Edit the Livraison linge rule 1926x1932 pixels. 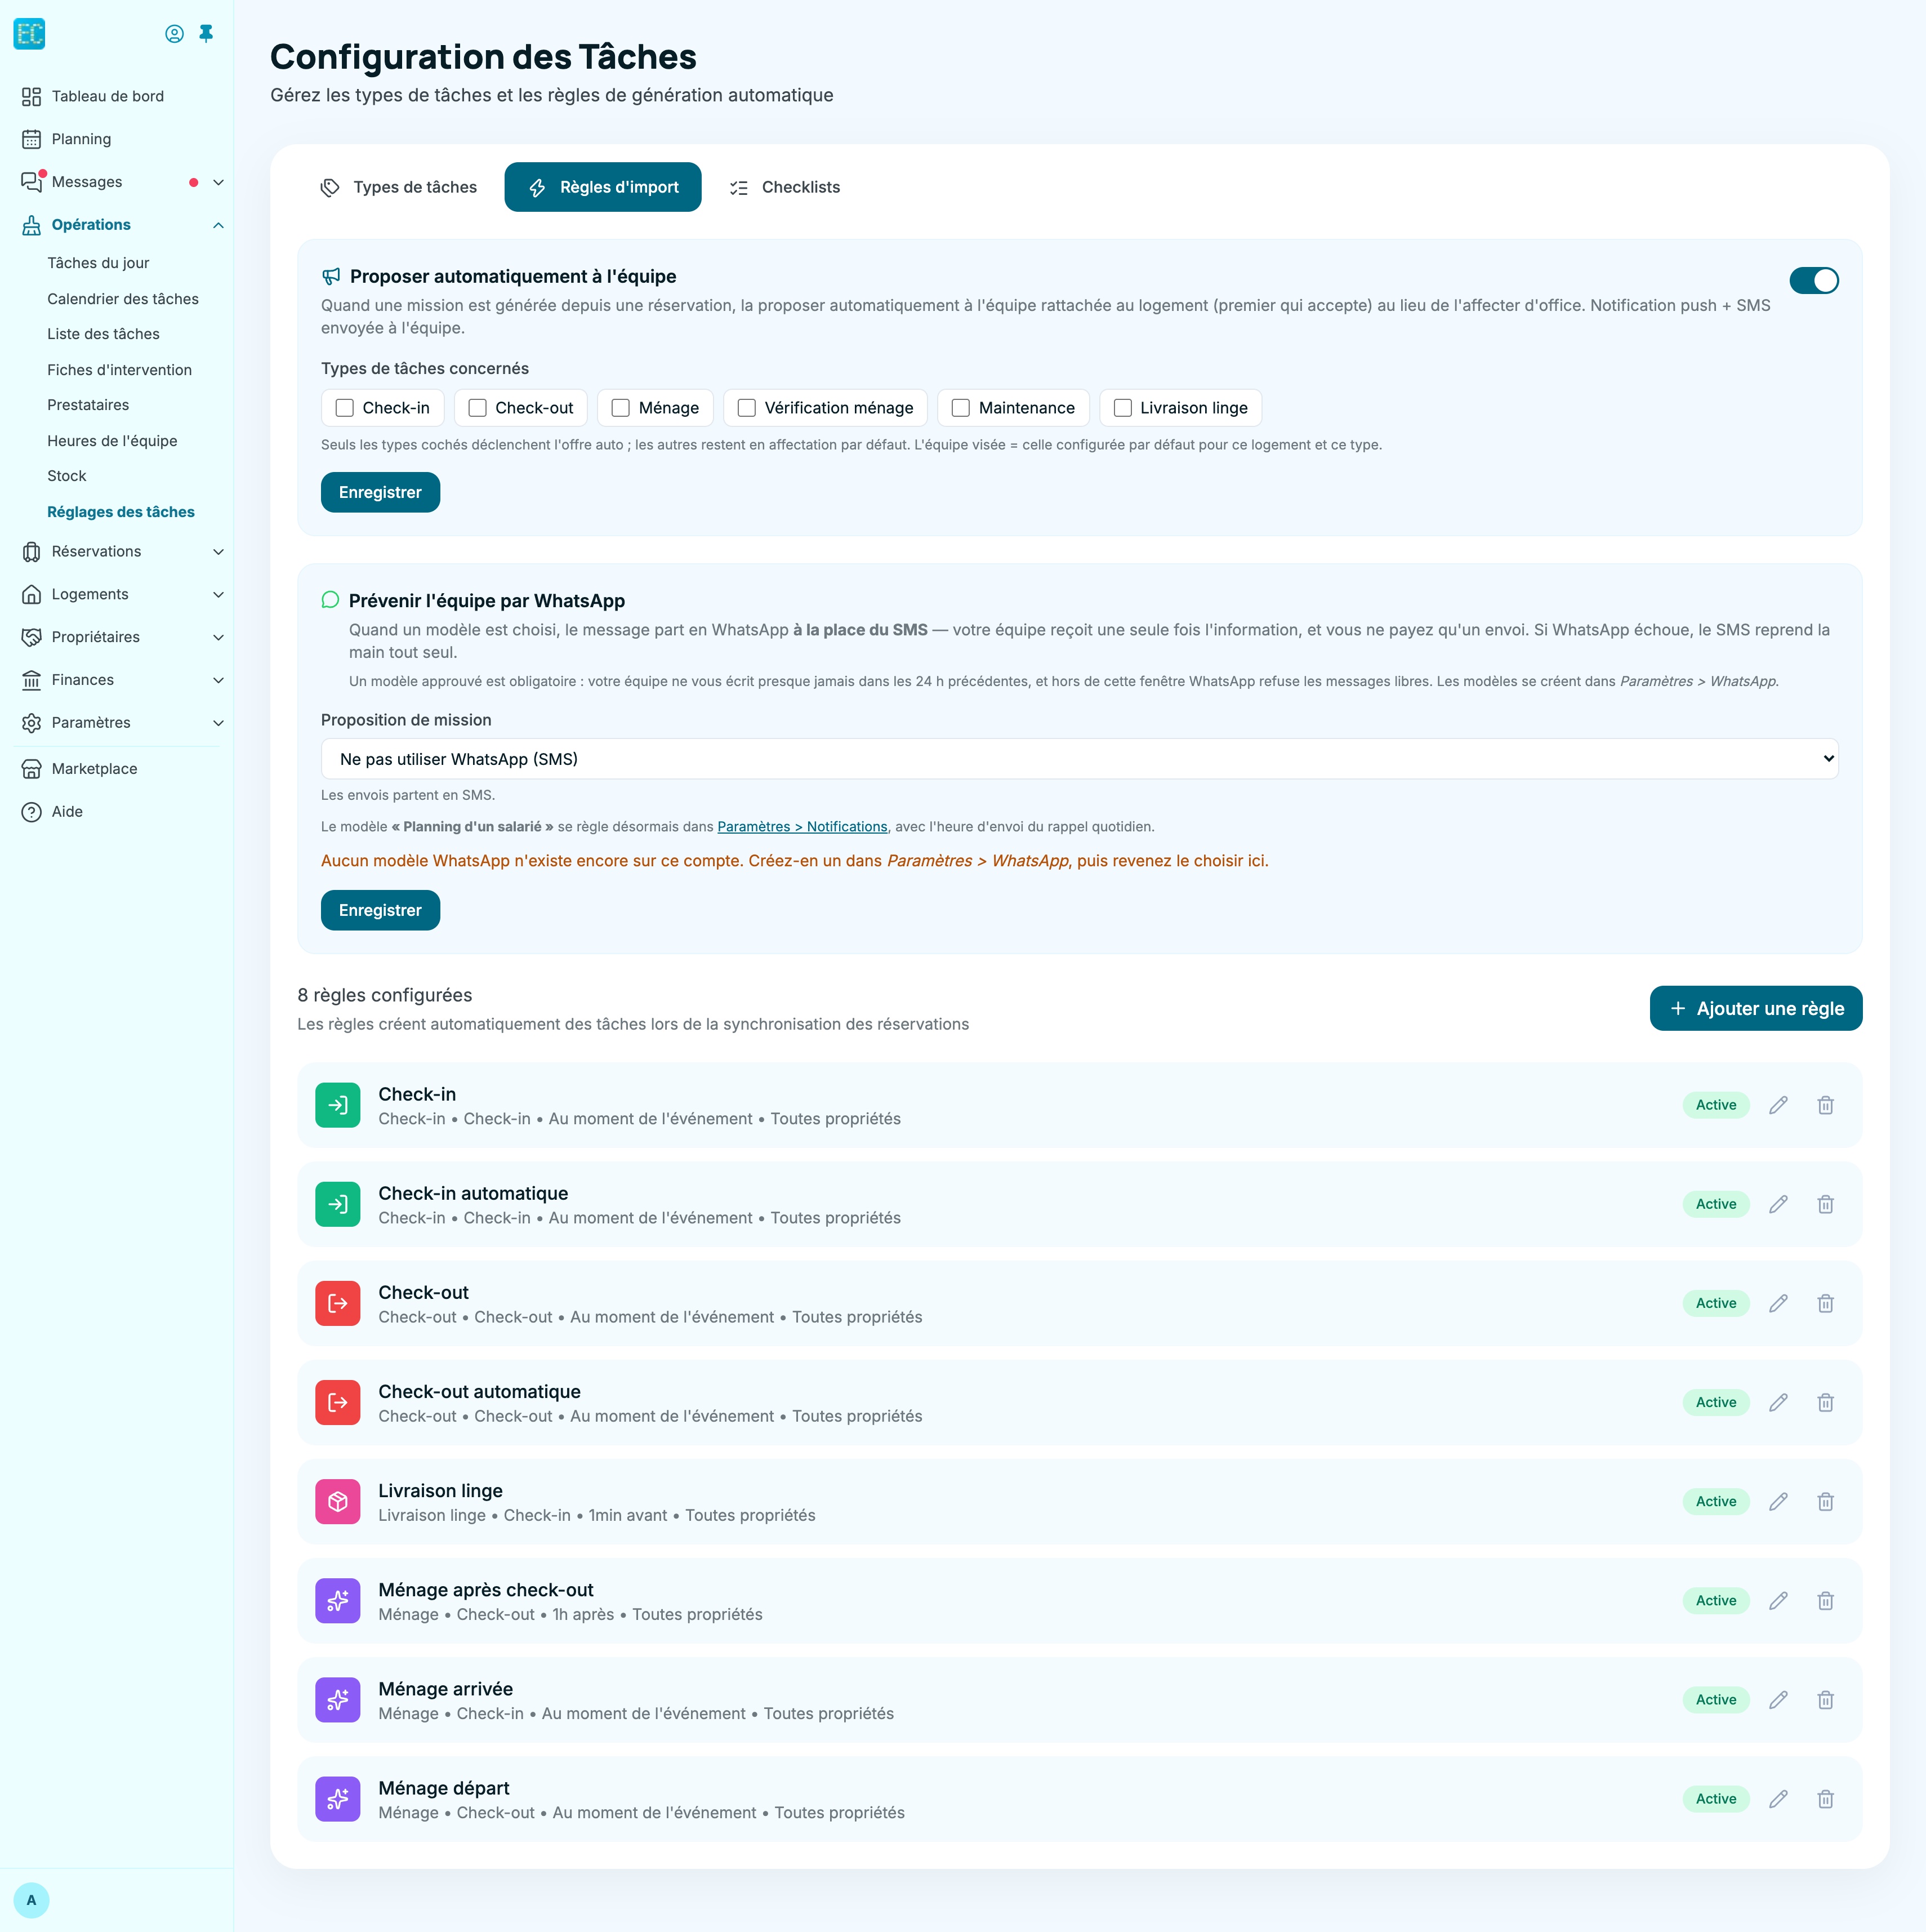click(x=1778, y=1501)
